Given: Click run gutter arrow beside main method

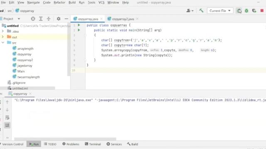Looking at the screenshot, I should pos(79,30).
